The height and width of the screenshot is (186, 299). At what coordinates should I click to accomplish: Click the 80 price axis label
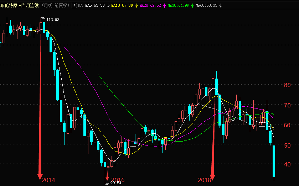[x=287, y=85]
